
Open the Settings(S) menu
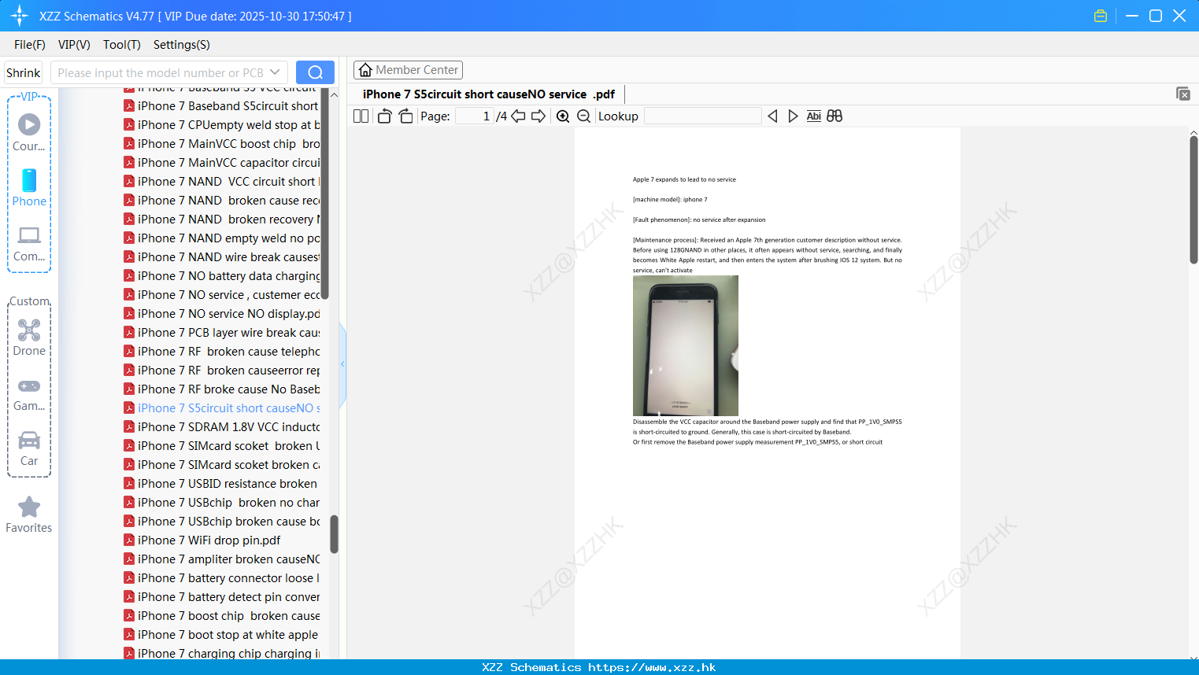point(182,45)
